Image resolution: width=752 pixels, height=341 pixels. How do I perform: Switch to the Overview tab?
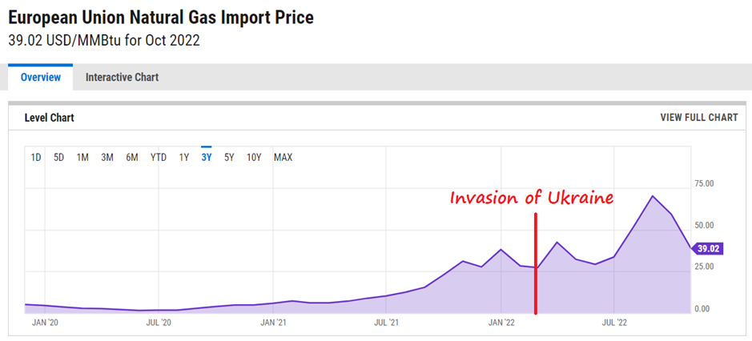(40, 78)
